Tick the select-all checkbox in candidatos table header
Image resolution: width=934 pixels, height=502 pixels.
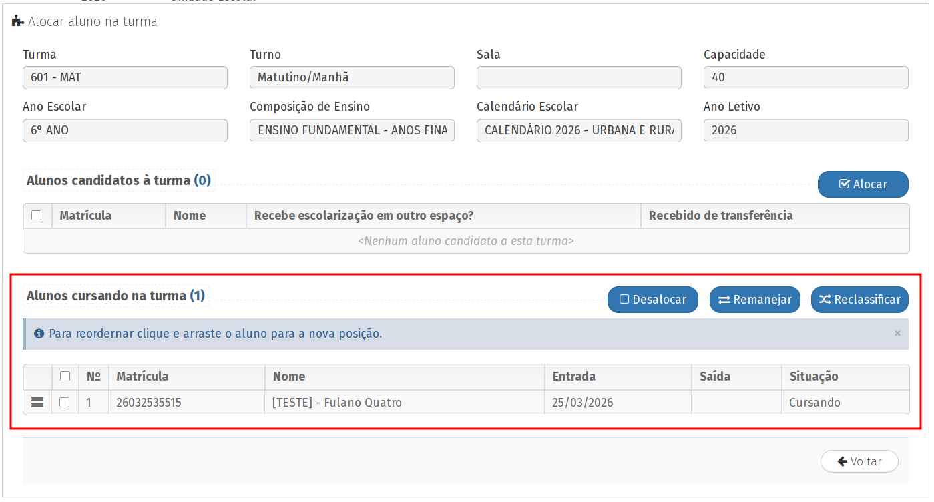click(37, 216)
